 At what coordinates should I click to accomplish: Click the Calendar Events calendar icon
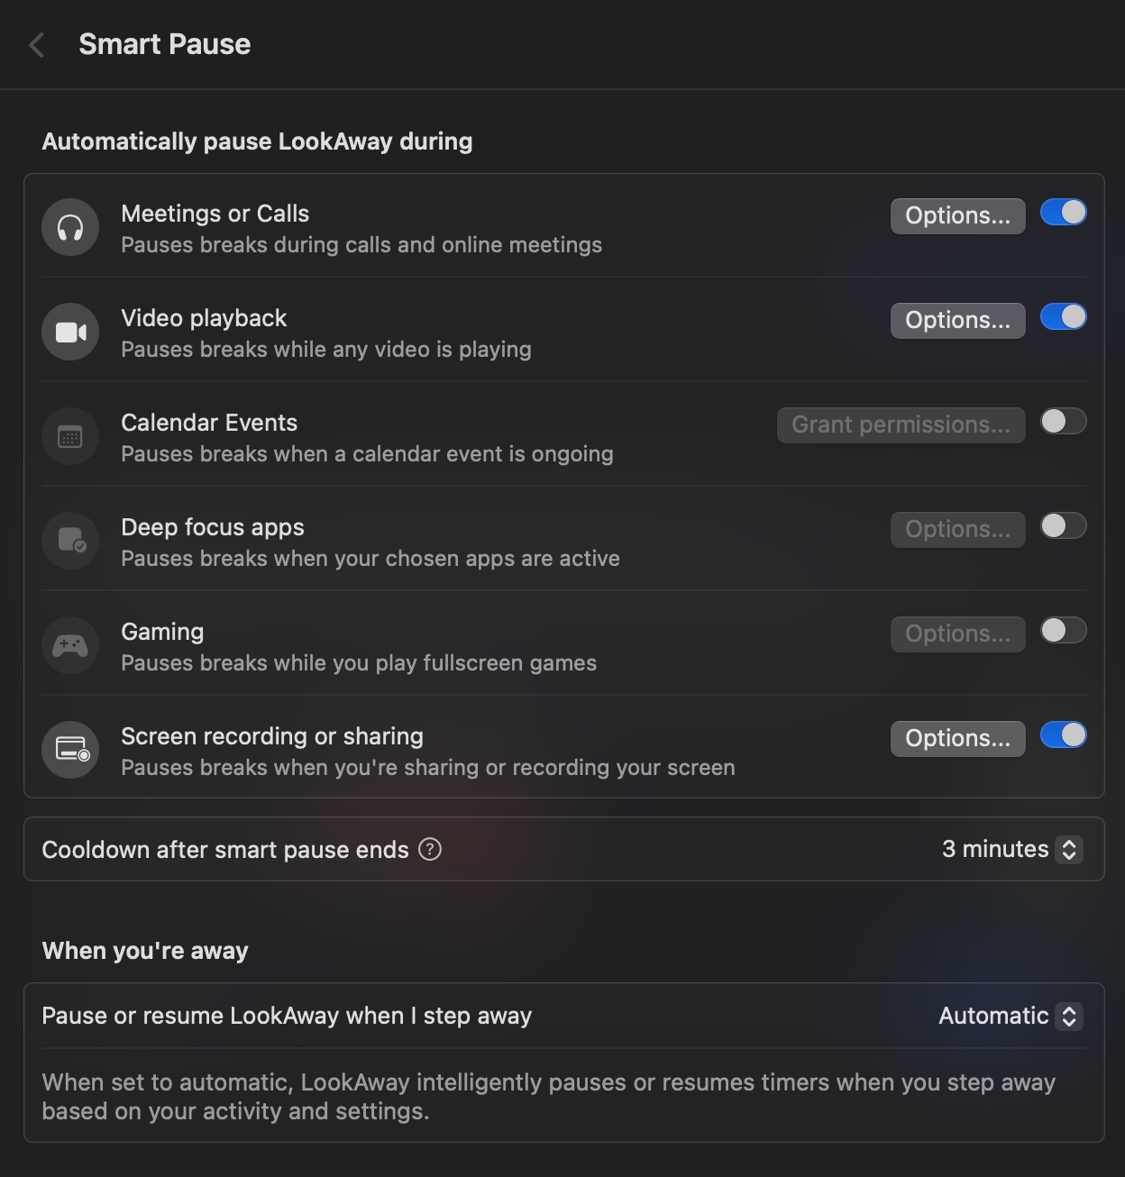(70, 436)
